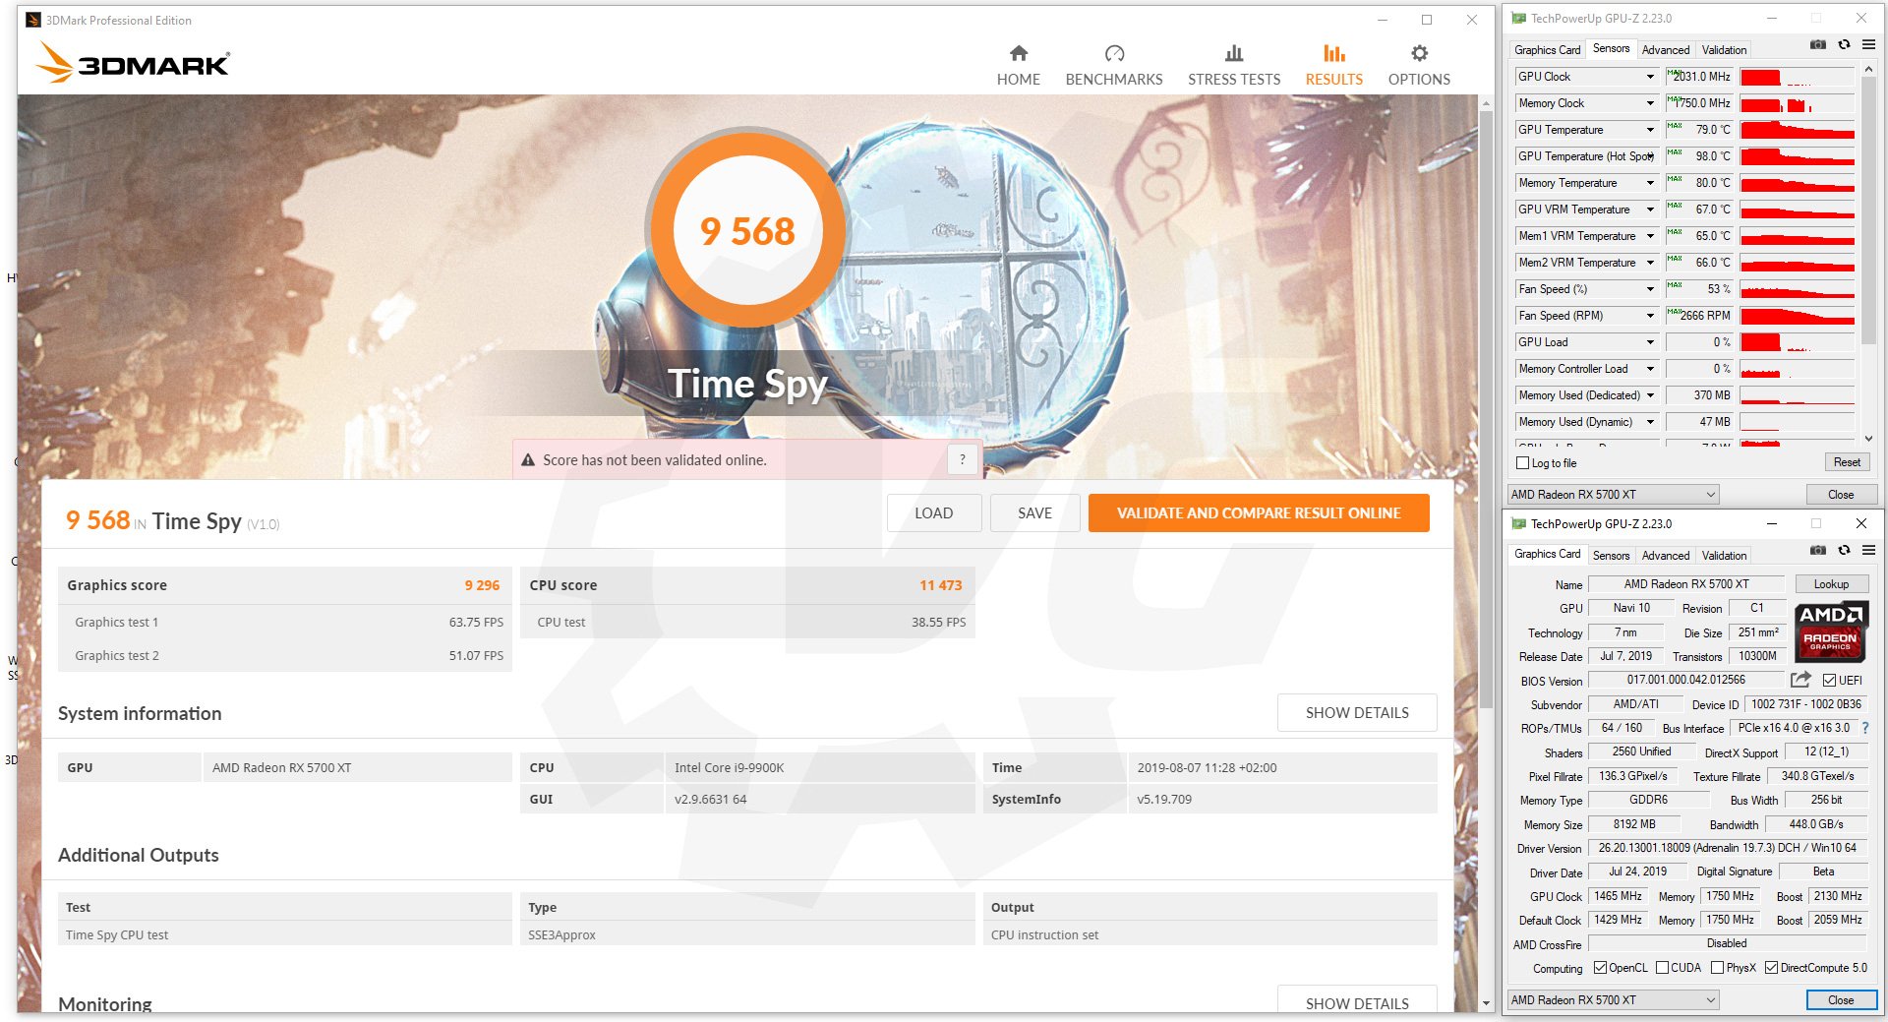Image resolution: width=1888 pixels, height=1022 pixels.
Task: Refresh the GPU-Z Sensors window
Action: (x=1844, y=45)
